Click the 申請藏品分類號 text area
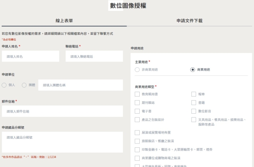Screen dimensions: 254x167 [x=62, y=142]
